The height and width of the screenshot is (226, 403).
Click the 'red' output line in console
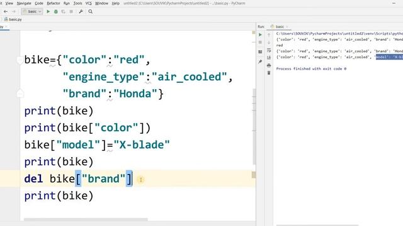pos(280,45)
